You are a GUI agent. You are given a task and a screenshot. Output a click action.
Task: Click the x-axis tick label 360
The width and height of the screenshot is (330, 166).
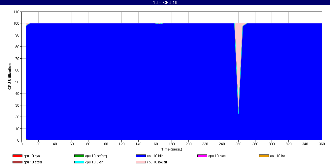(322, 144)
